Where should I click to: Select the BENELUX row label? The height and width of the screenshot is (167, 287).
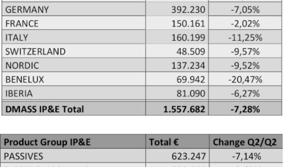click(x=25, y=79)
